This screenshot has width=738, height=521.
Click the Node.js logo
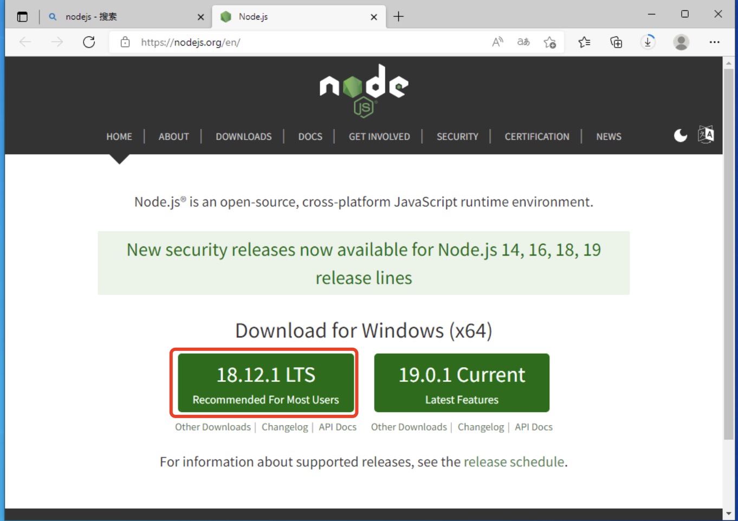(364, 89)
